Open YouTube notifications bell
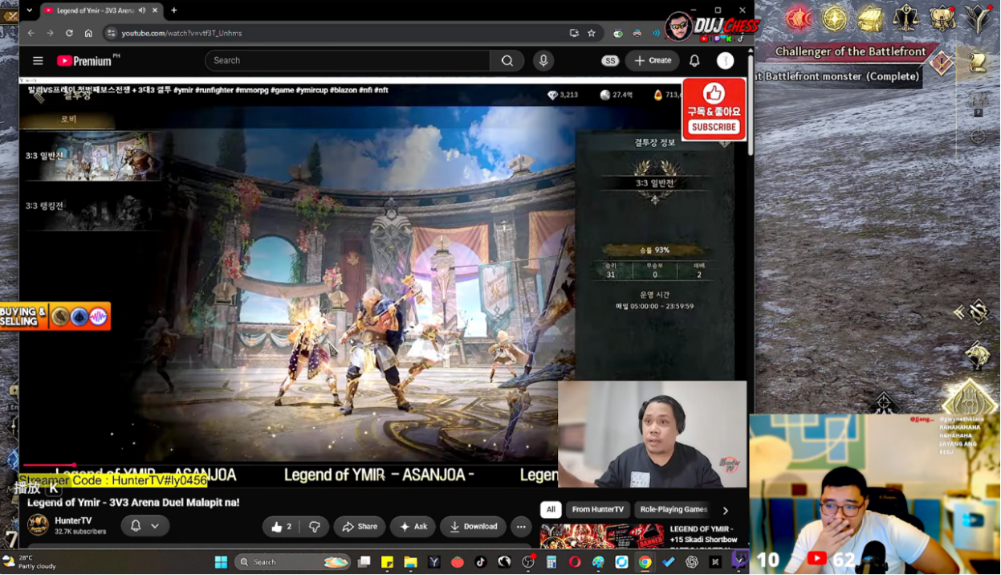1001x575 pixels. click(x=694, y=61)
